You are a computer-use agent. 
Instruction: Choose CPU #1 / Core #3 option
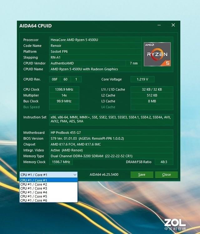(48, 188)
